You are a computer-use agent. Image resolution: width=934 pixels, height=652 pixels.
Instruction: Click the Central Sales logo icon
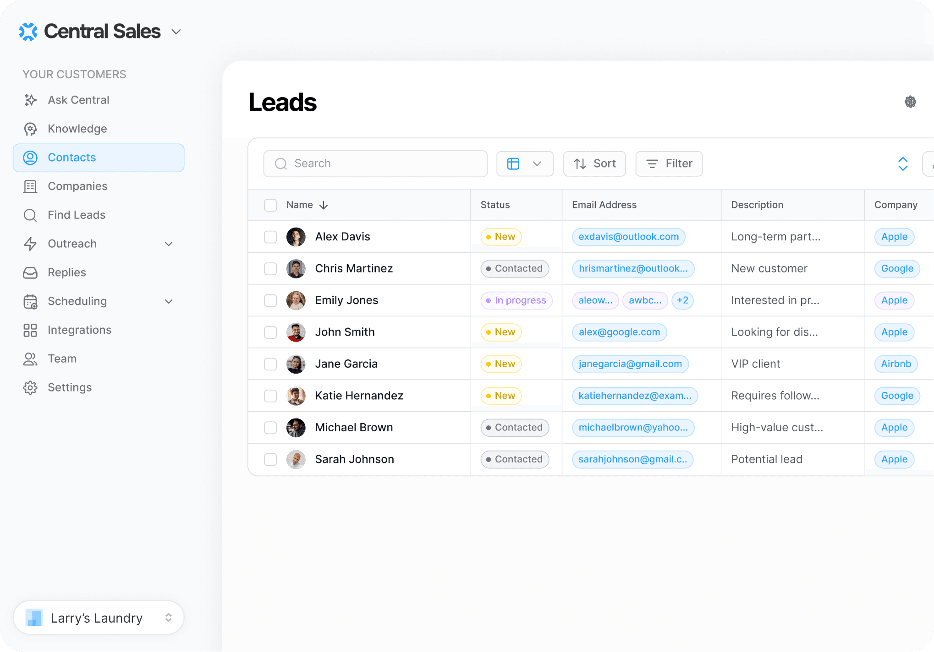pos(28,32)
